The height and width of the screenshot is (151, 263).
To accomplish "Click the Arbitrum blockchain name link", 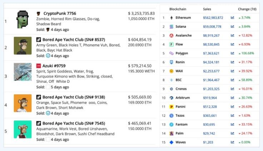I will tap(183, 98).
